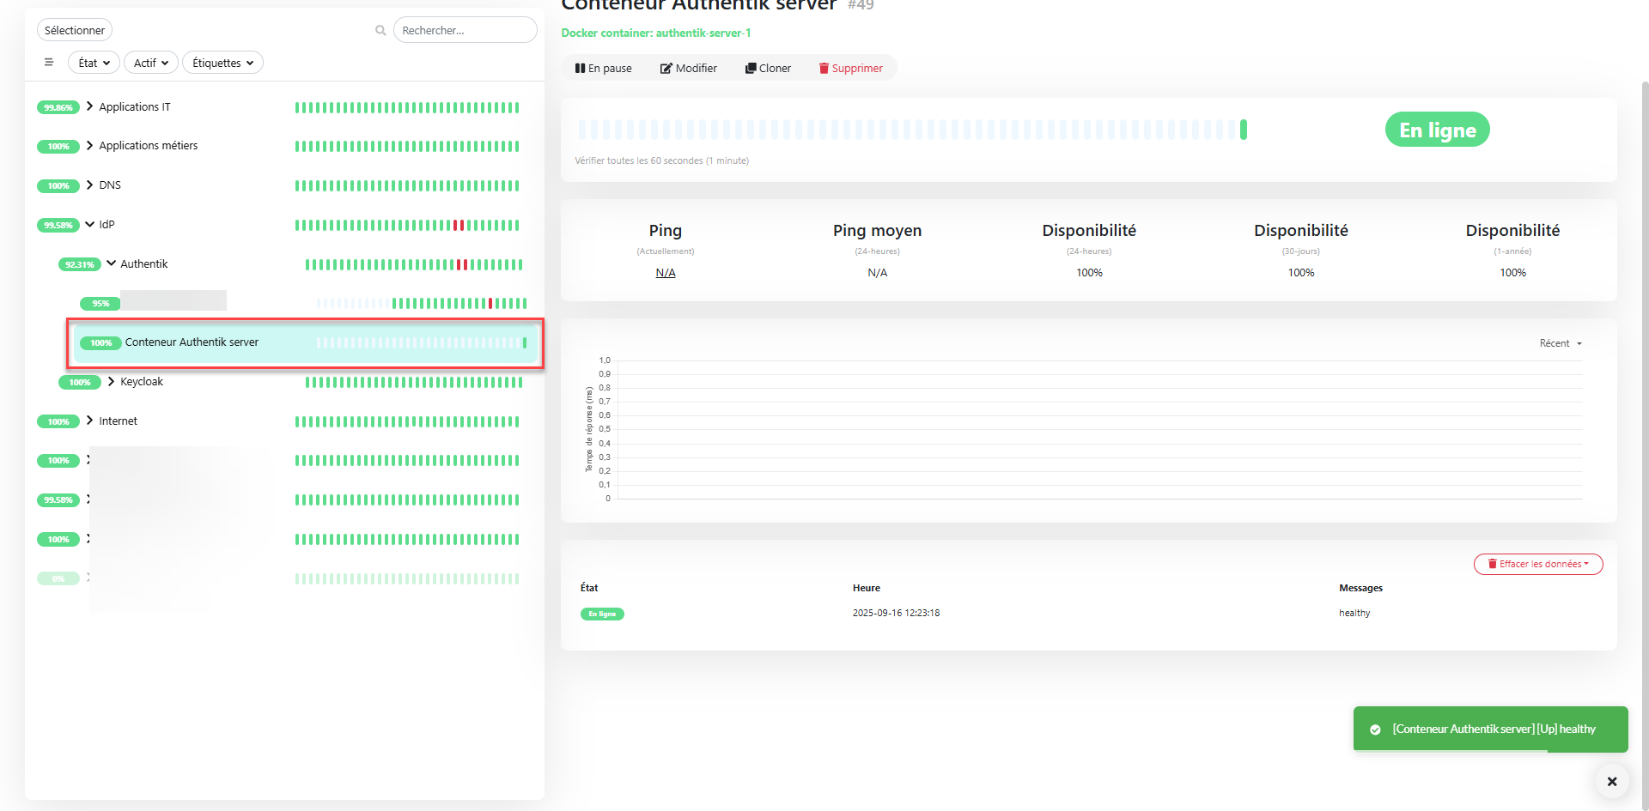Open the Récent chart range dropdown
The height and width of the screenshot is (811, 1649).
(x=1561, y=343)
